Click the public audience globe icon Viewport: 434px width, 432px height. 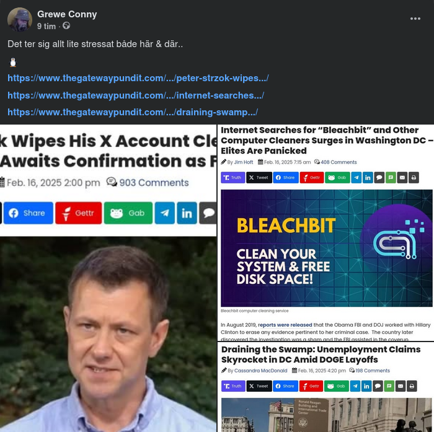66,26
